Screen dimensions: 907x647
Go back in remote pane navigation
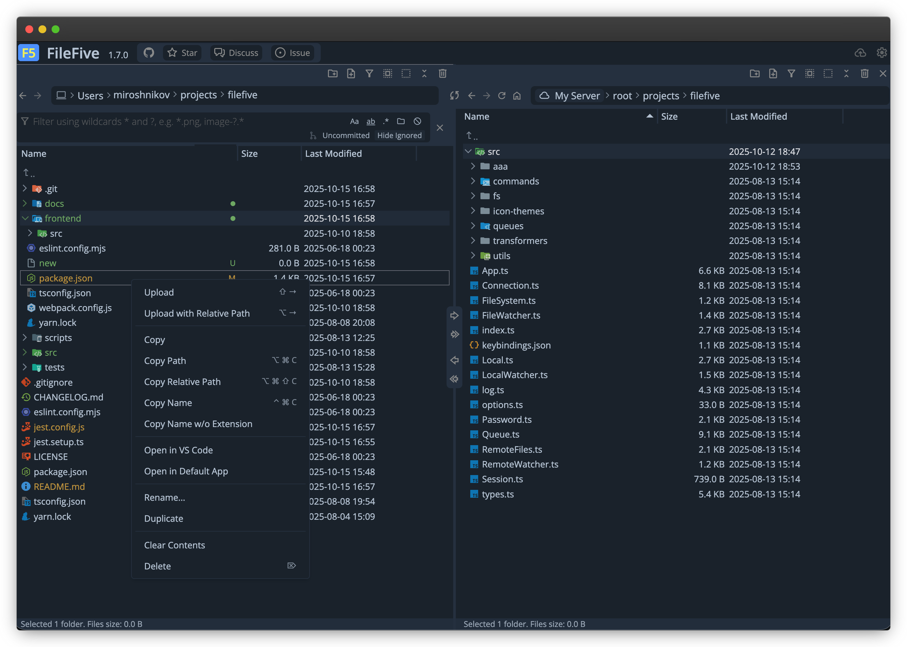(472, 96)
